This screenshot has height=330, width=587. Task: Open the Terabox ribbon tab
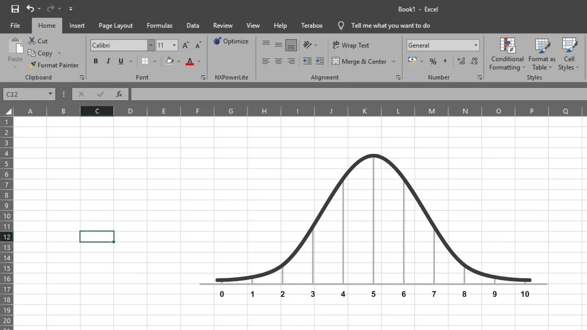(x=312, y=25)
